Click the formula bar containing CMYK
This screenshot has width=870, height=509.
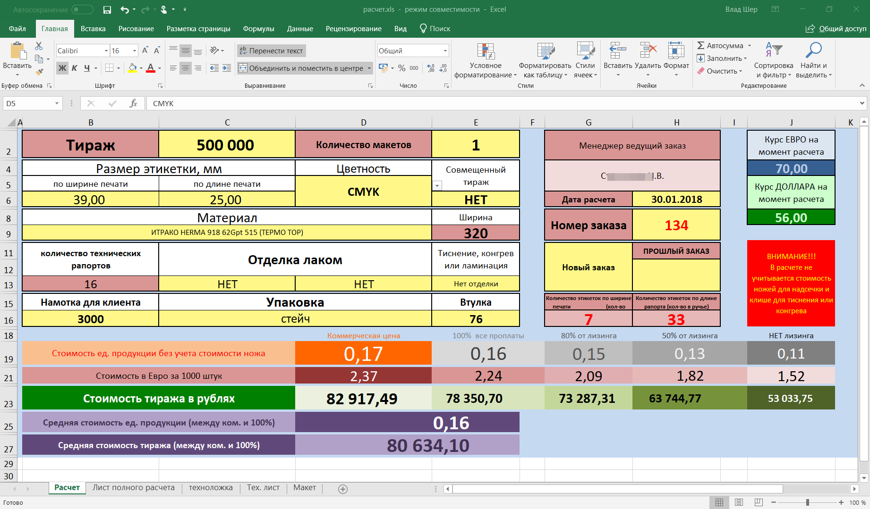(x=502, y=103)
